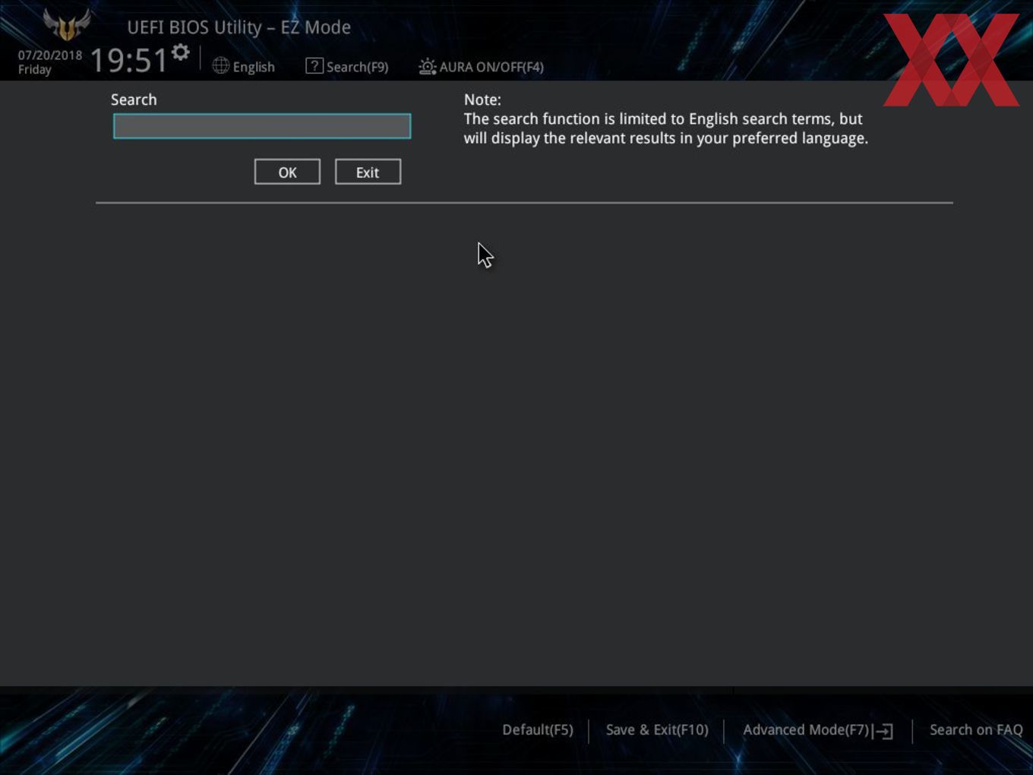Click the 07/20/2018 date text
The height and width of the screenshot is (775, 1033).
pos(50,55)
